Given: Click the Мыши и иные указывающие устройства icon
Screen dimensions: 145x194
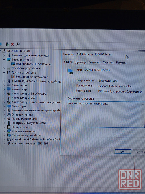Looking at the screenshot, I should pos(8,110).
